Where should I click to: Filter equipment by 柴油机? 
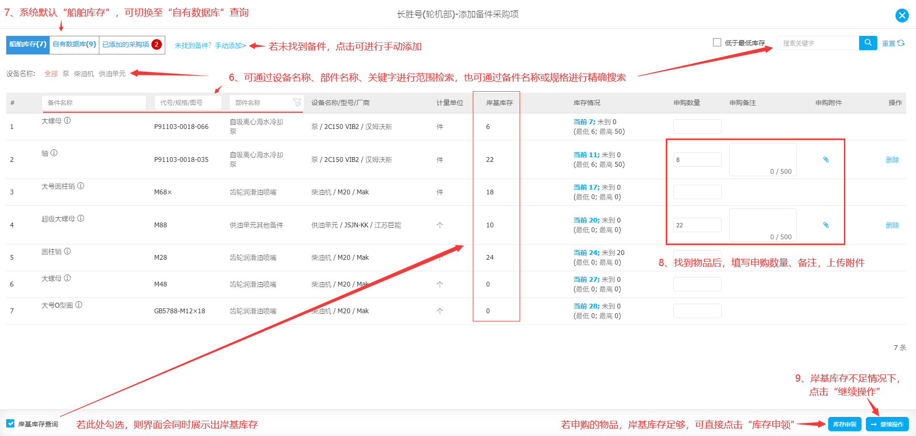(x=84, y=74)
